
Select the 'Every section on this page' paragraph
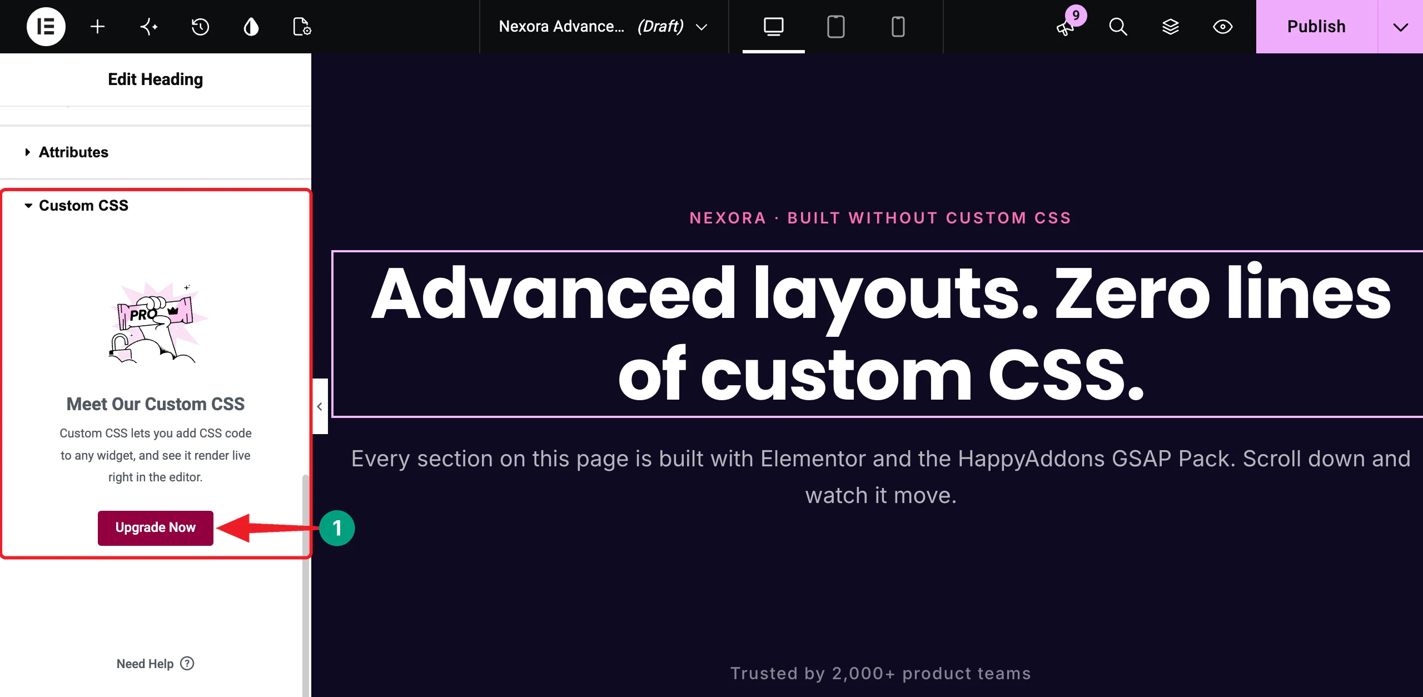click(880, 477)
